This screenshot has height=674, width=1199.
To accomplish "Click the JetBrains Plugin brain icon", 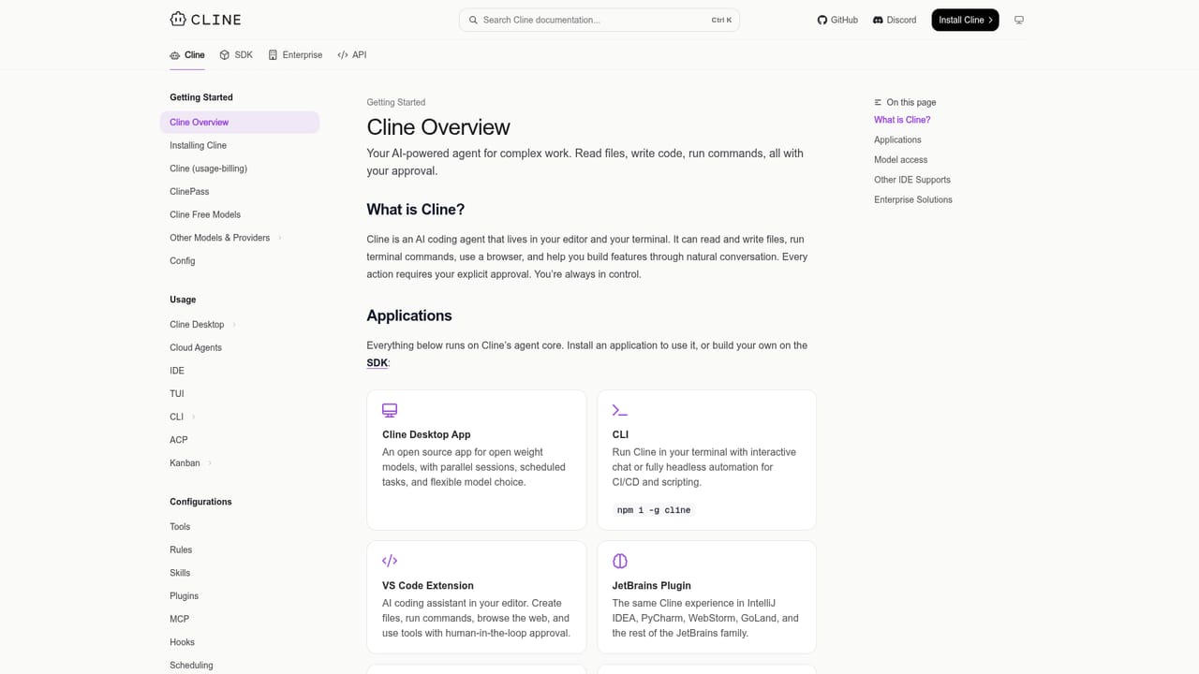I will 619,561.
